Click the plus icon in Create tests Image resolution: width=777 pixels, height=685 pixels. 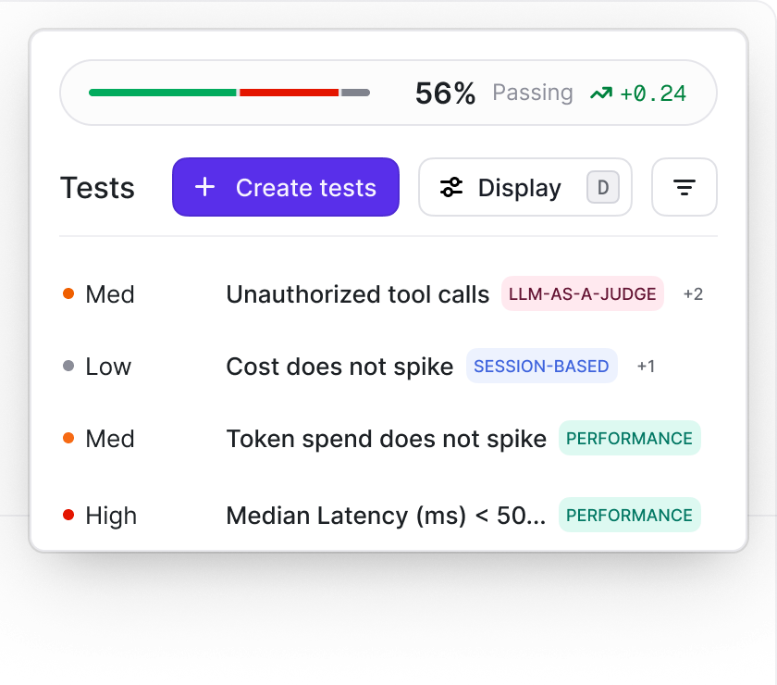tap(204, 187)
